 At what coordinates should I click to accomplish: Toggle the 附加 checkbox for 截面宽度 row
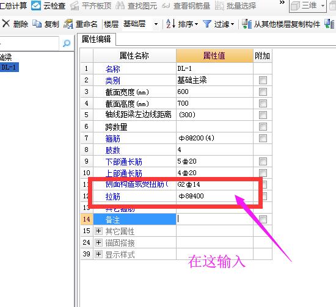point(263,92)
